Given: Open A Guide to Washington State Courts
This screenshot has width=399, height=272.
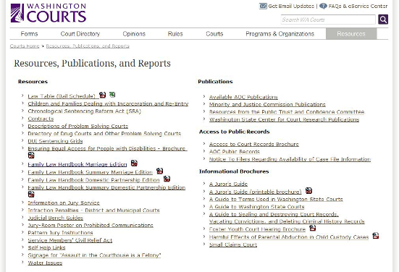Looking at the screenshot, I should pyautogui.click(x=257, y=207).
